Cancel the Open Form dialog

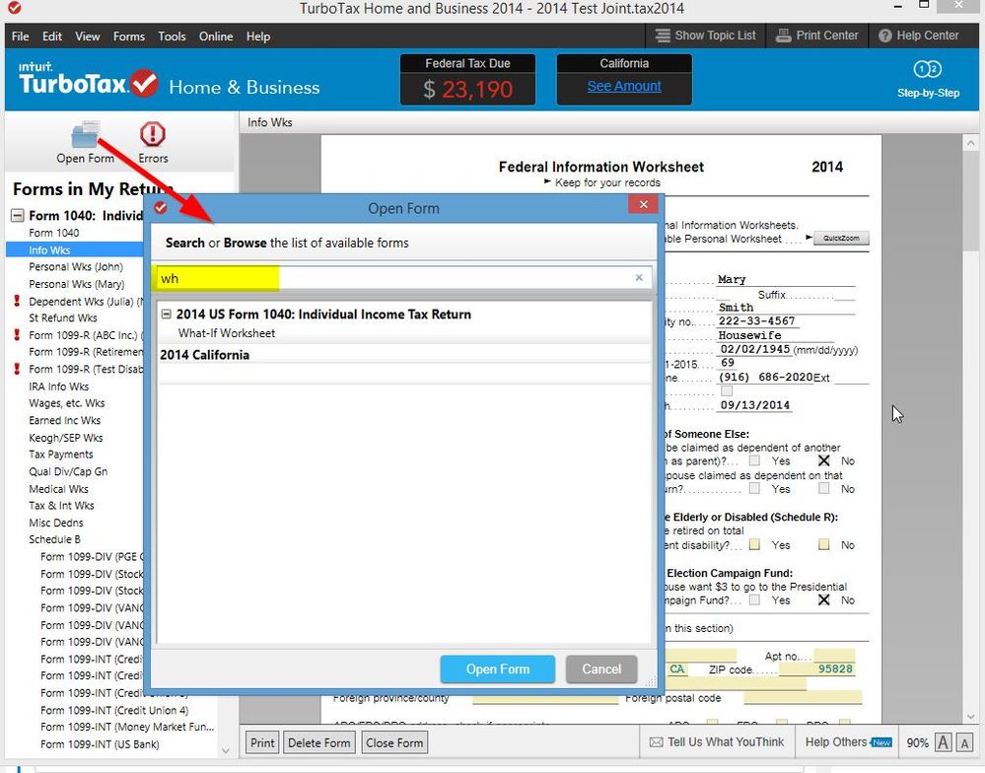click(601, 669)
